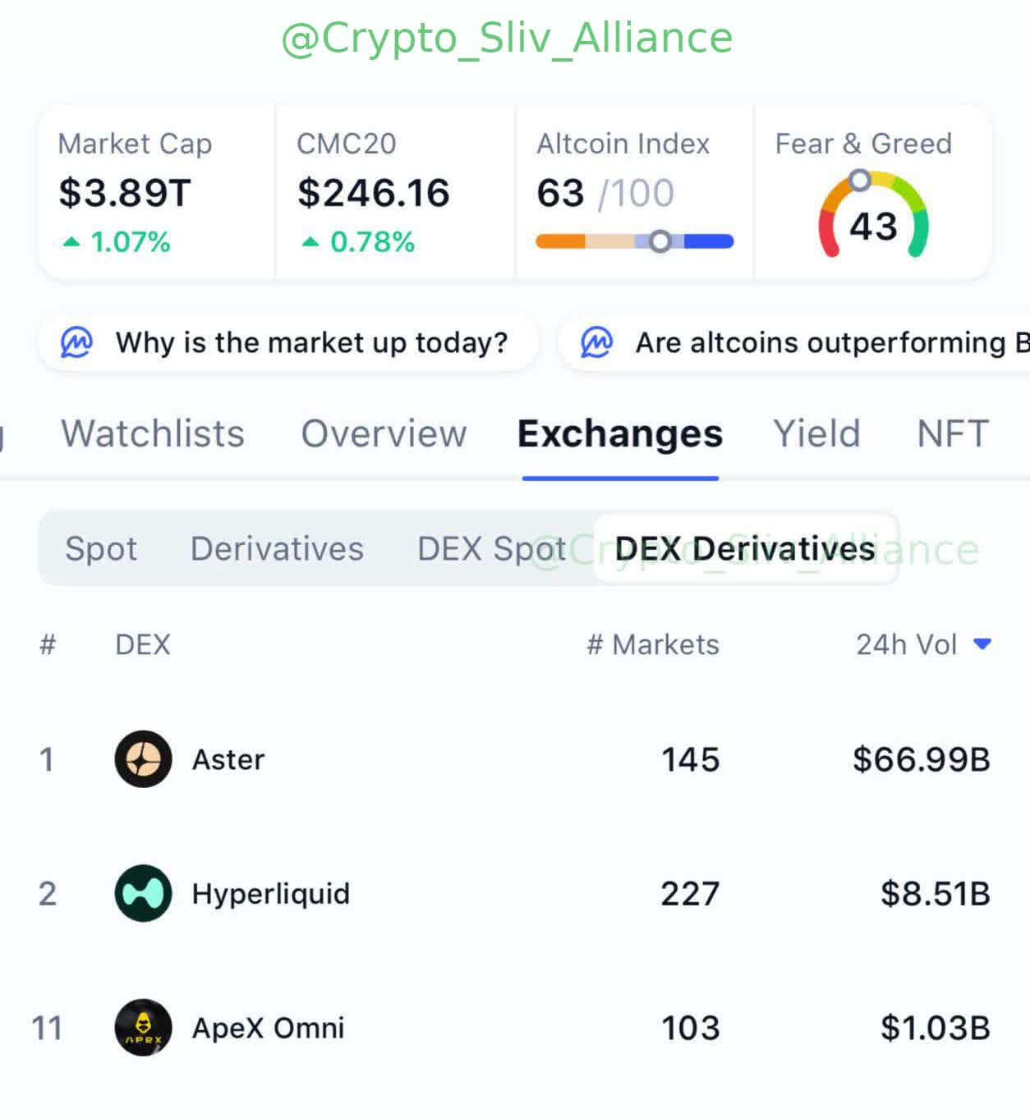Tap 'Why is the market up today?'
Screen dimensions: 1030x1118
(311, 342)
